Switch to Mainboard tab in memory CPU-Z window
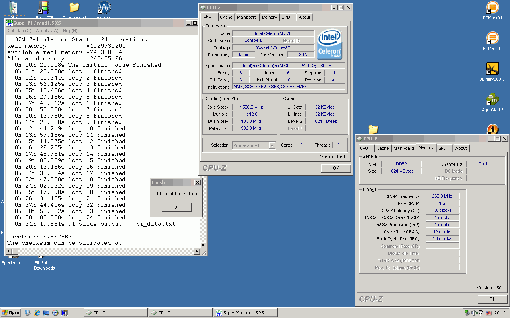 pyautogui.click(x=404, y=148)
